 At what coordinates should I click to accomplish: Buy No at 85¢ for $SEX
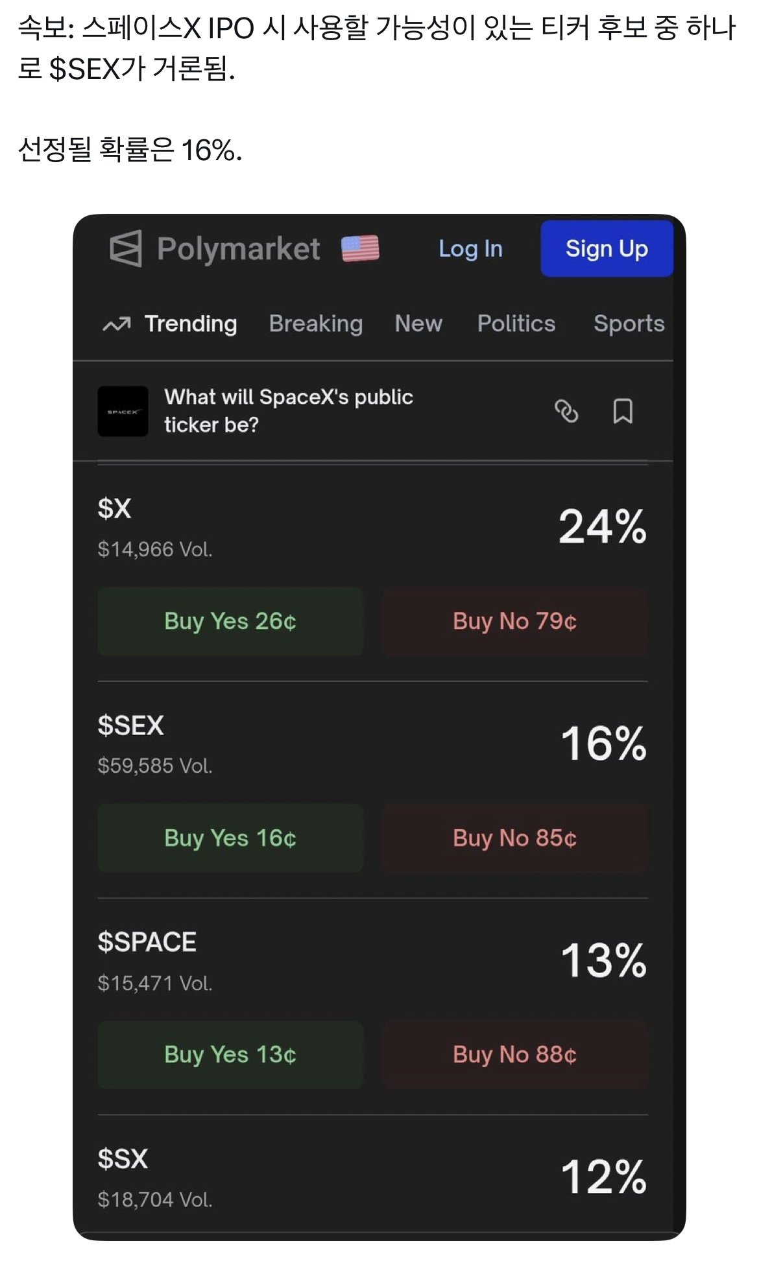coord(514,838)
